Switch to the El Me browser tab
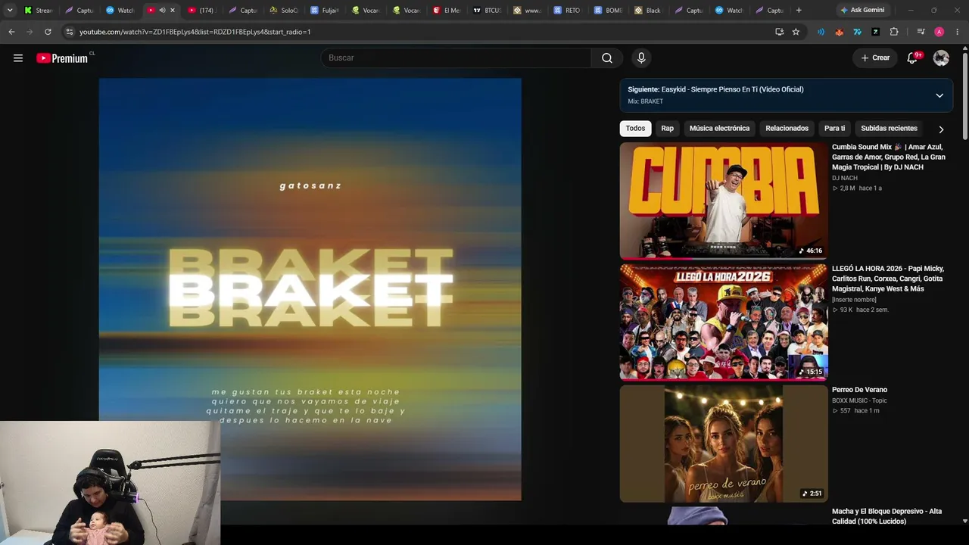The height and width of the screenshot is (545, 969). point(447,10)
